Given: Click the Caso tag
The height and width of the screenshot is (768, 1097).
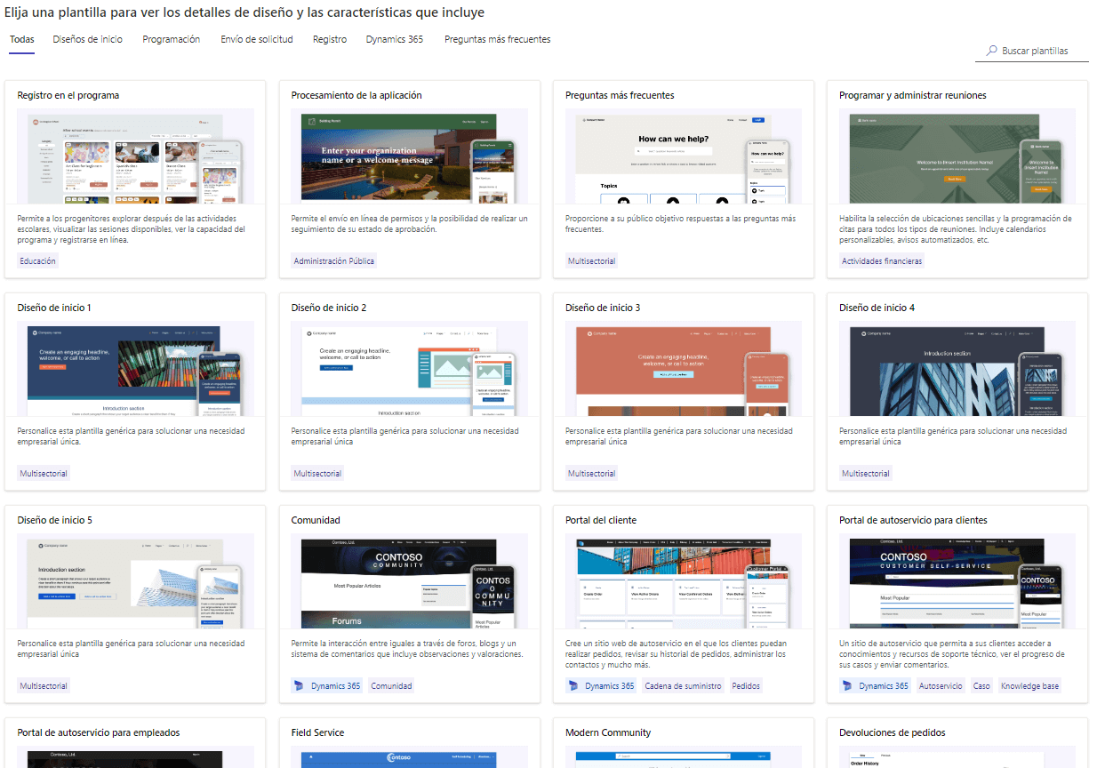Looking at the screenshot, I should (x=981, y=686).
